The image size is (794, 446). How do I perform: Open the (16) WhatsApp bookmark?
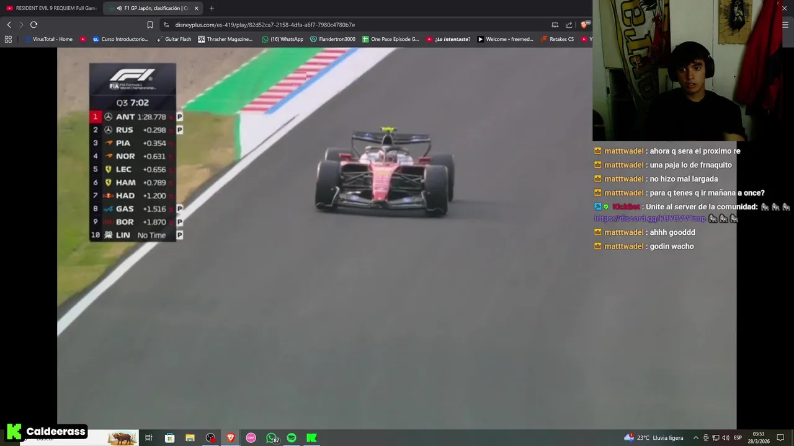282,39
